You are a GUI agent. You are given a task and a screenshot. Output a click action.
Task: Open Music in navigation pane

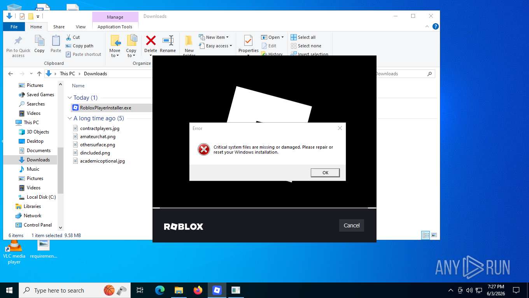click(x=33, y=169)
